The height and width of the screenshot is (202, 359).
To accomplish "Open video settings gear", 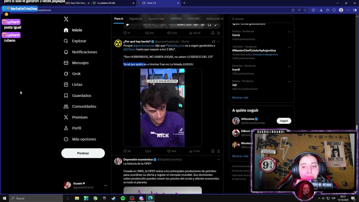I will (x=202, y=25).
